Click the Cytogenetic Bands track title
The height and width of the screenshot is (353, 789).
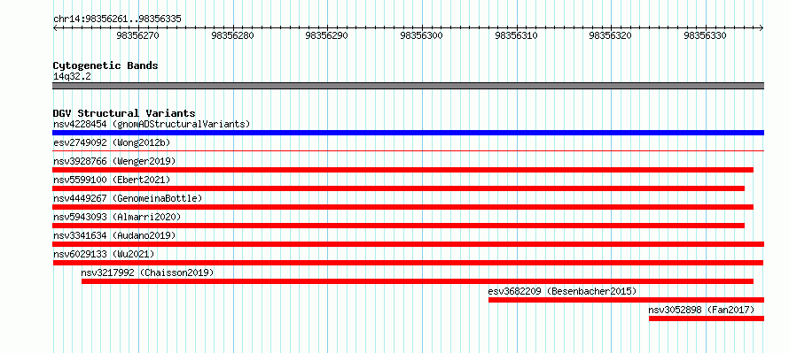(x=105, y=65)
